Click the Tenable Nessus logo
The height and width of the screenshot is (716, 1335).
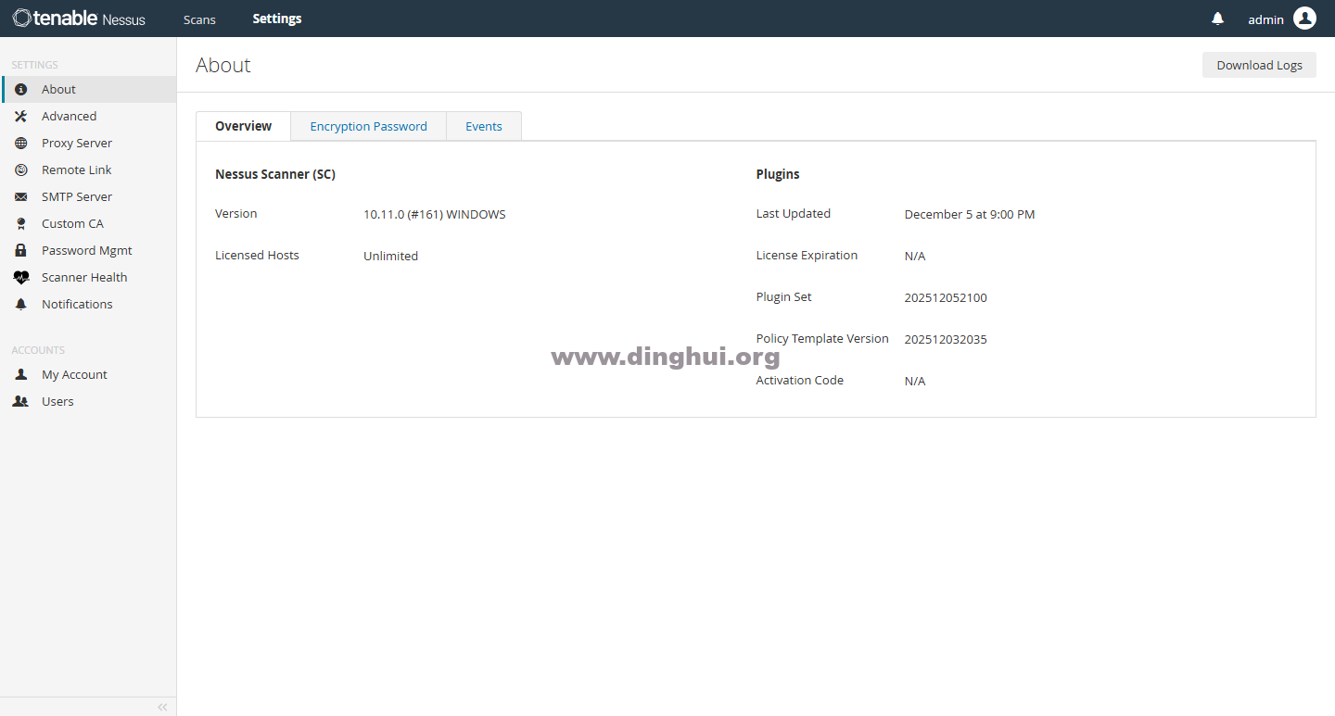[x=80, y=19]
